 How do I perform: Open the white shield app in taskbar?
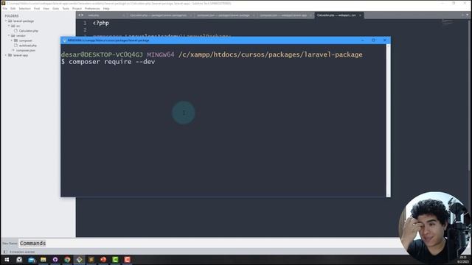point(19,259)
